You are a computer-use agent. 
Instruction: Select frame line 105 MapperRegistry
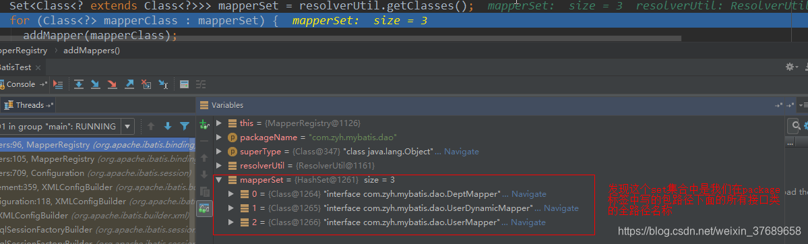[98, 159]
